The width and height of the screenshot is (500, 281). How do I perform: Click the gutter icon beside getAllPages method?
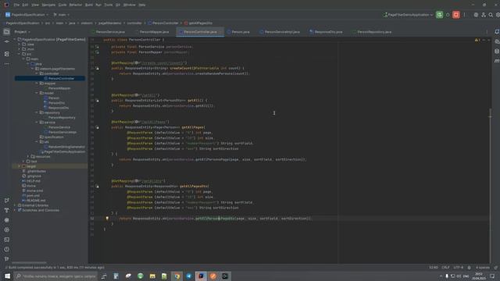(x=97, y=127)
